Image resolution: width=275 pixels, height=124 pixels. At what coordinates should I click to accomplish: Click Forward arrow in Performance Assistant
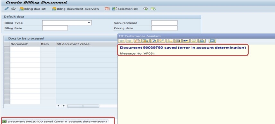pos(130,41)
